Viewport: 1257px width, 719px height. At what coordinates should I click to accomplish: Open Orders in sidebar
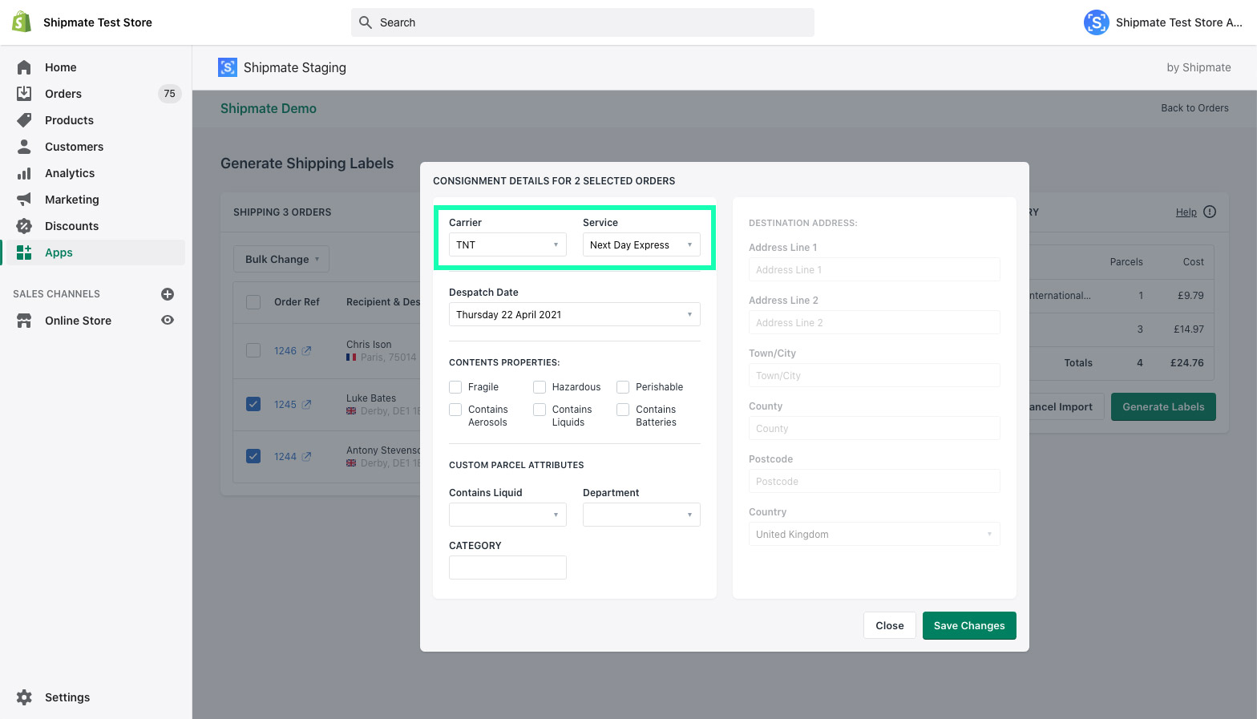[x=63, y=94]
